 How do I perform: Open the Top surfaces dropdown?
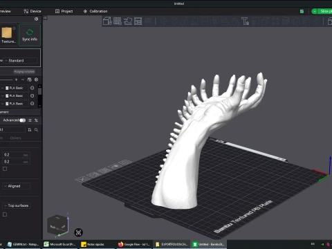tap(16, 205)
